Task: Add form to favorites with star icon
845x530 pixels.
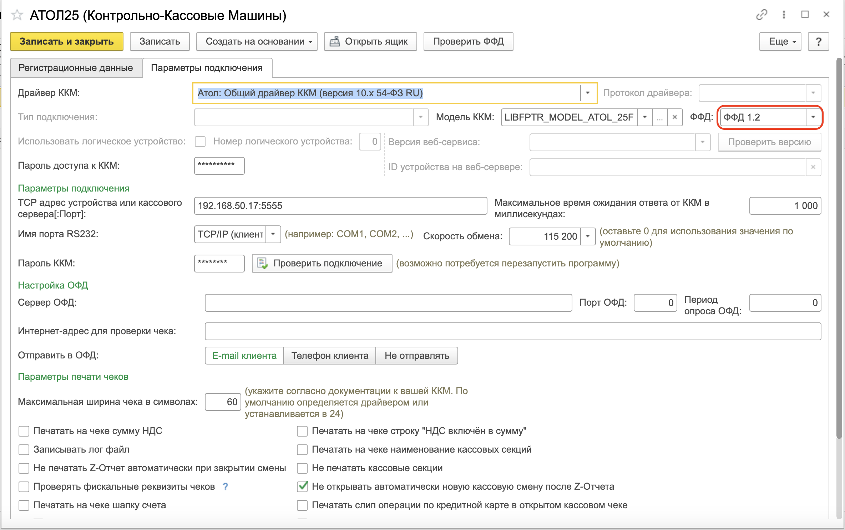Action: 17,15
